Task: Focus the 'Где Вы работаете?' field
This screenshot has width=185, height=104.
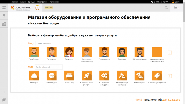Action: 49,67
